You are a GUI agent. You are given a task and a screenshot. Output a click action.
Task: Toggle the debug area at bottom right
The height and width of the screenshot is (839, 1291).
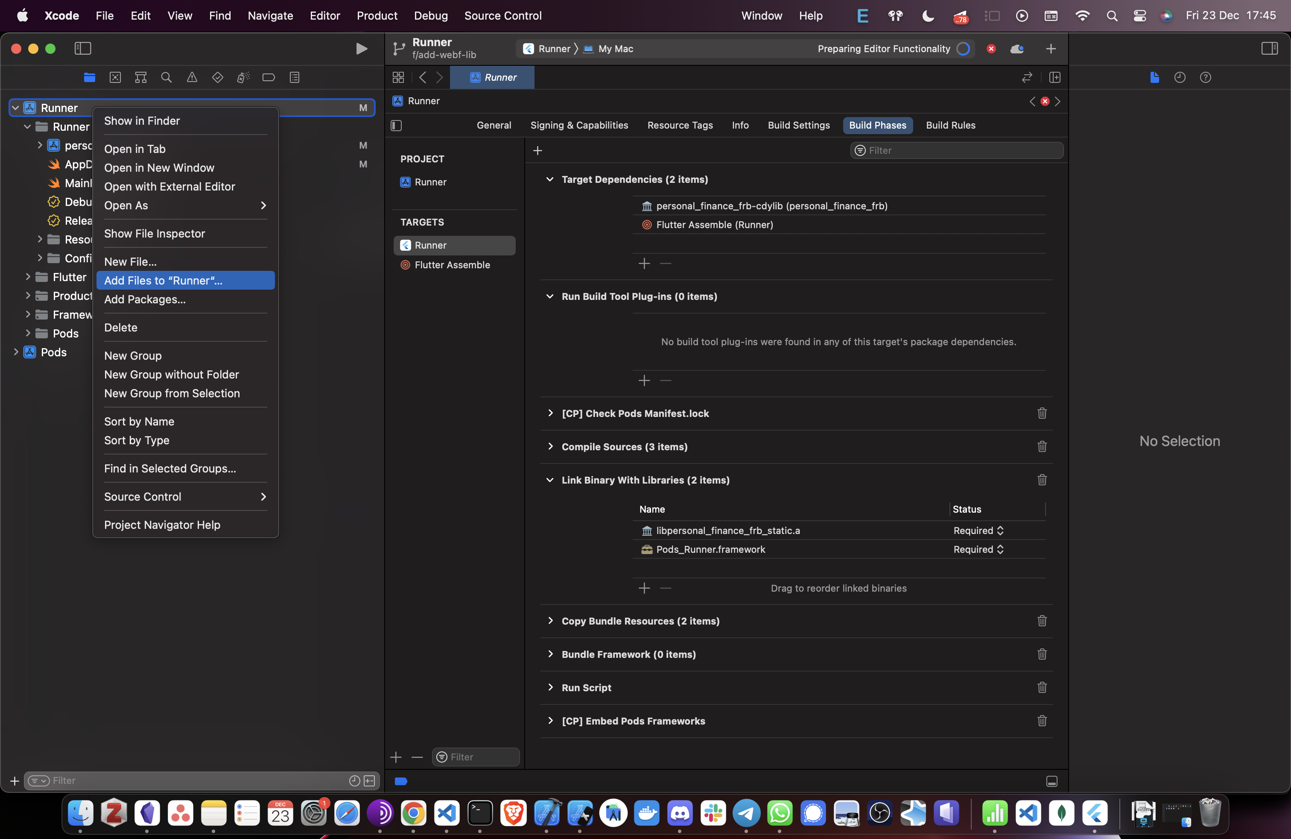point(1051,781)
